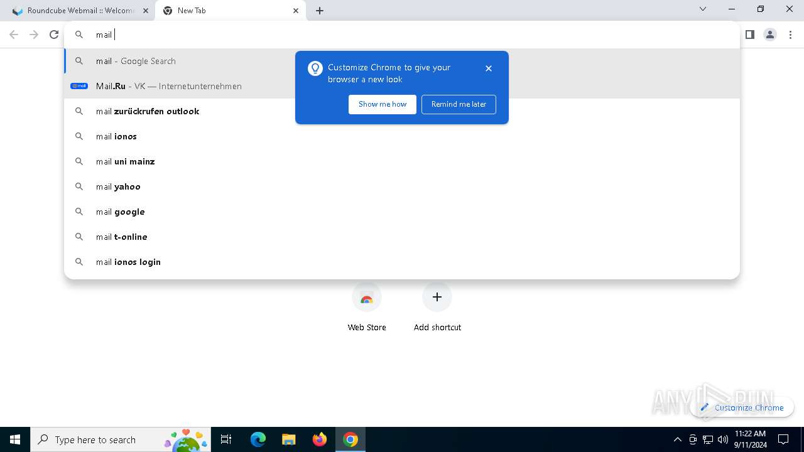Go back with the back arrow
This screenshot has height=452, width=804.
tap(14, 35)
